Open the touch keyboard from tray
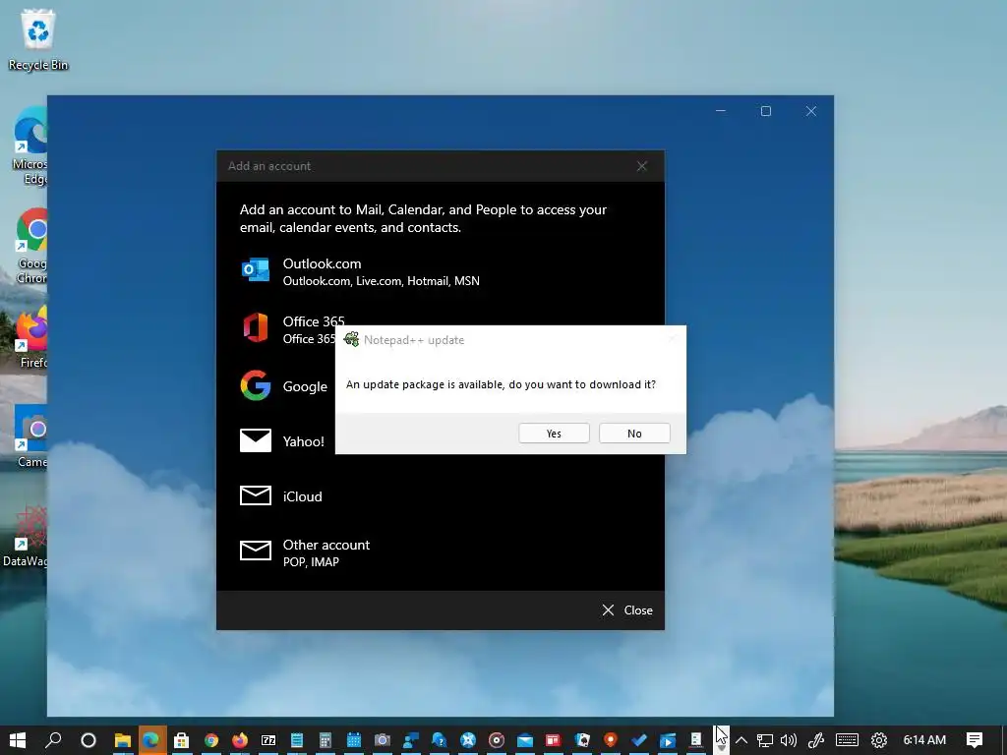 tap(847, 740)
